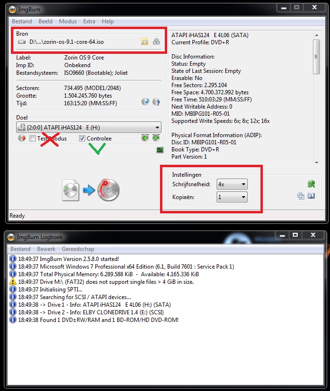Open the Gereedschap menu in the Logboek window
The height and width of the screenshot is (391, 330).
(x=78, y=249)
